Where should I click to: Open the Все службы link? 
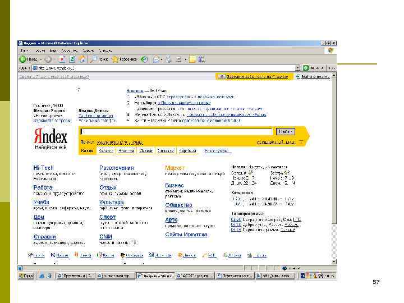click(x=217, y=151)
